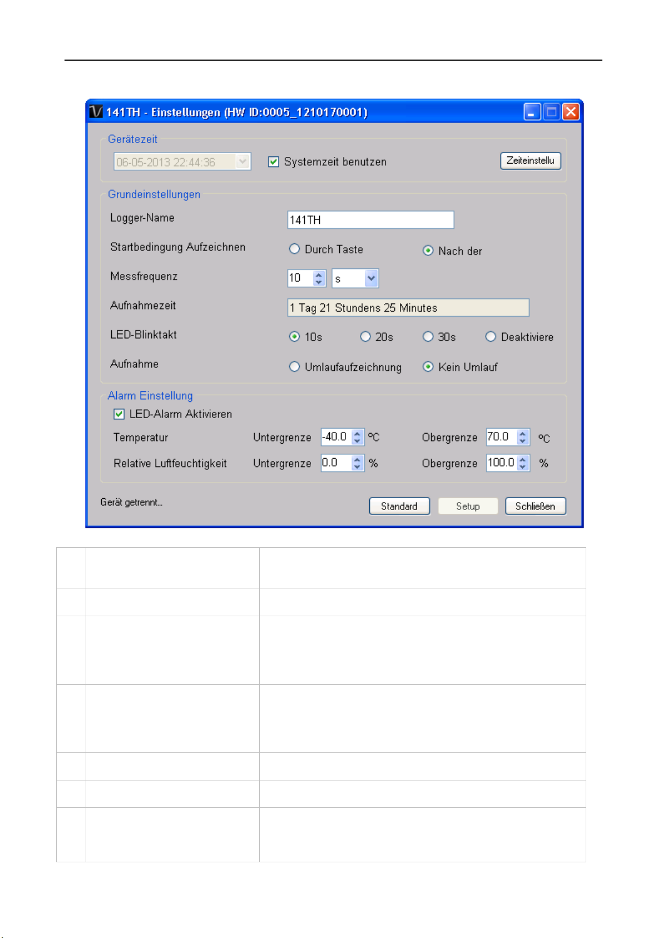Decrease Luftfeuchtigkeit Obergrenze with down arrow
Screen dimensions: 663x938
(523, 466)
